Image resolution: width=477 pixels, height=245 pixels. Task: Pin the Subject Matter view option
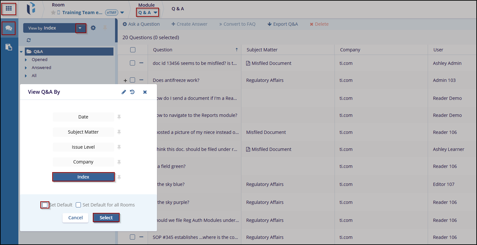[119, 132]
